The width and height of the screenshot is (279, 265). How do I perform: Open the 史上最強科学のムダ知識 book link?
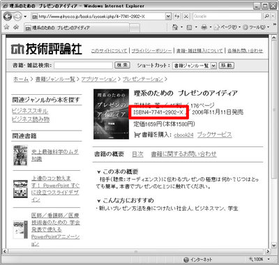55,156
